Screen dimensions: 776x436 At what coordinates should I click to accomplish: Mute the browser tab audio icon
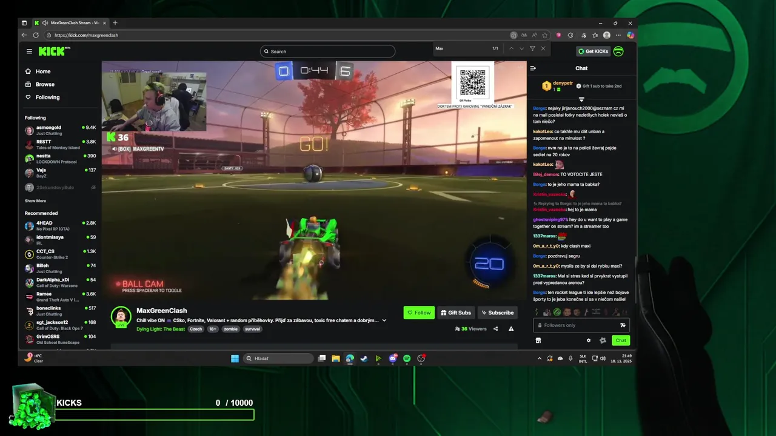45,23
